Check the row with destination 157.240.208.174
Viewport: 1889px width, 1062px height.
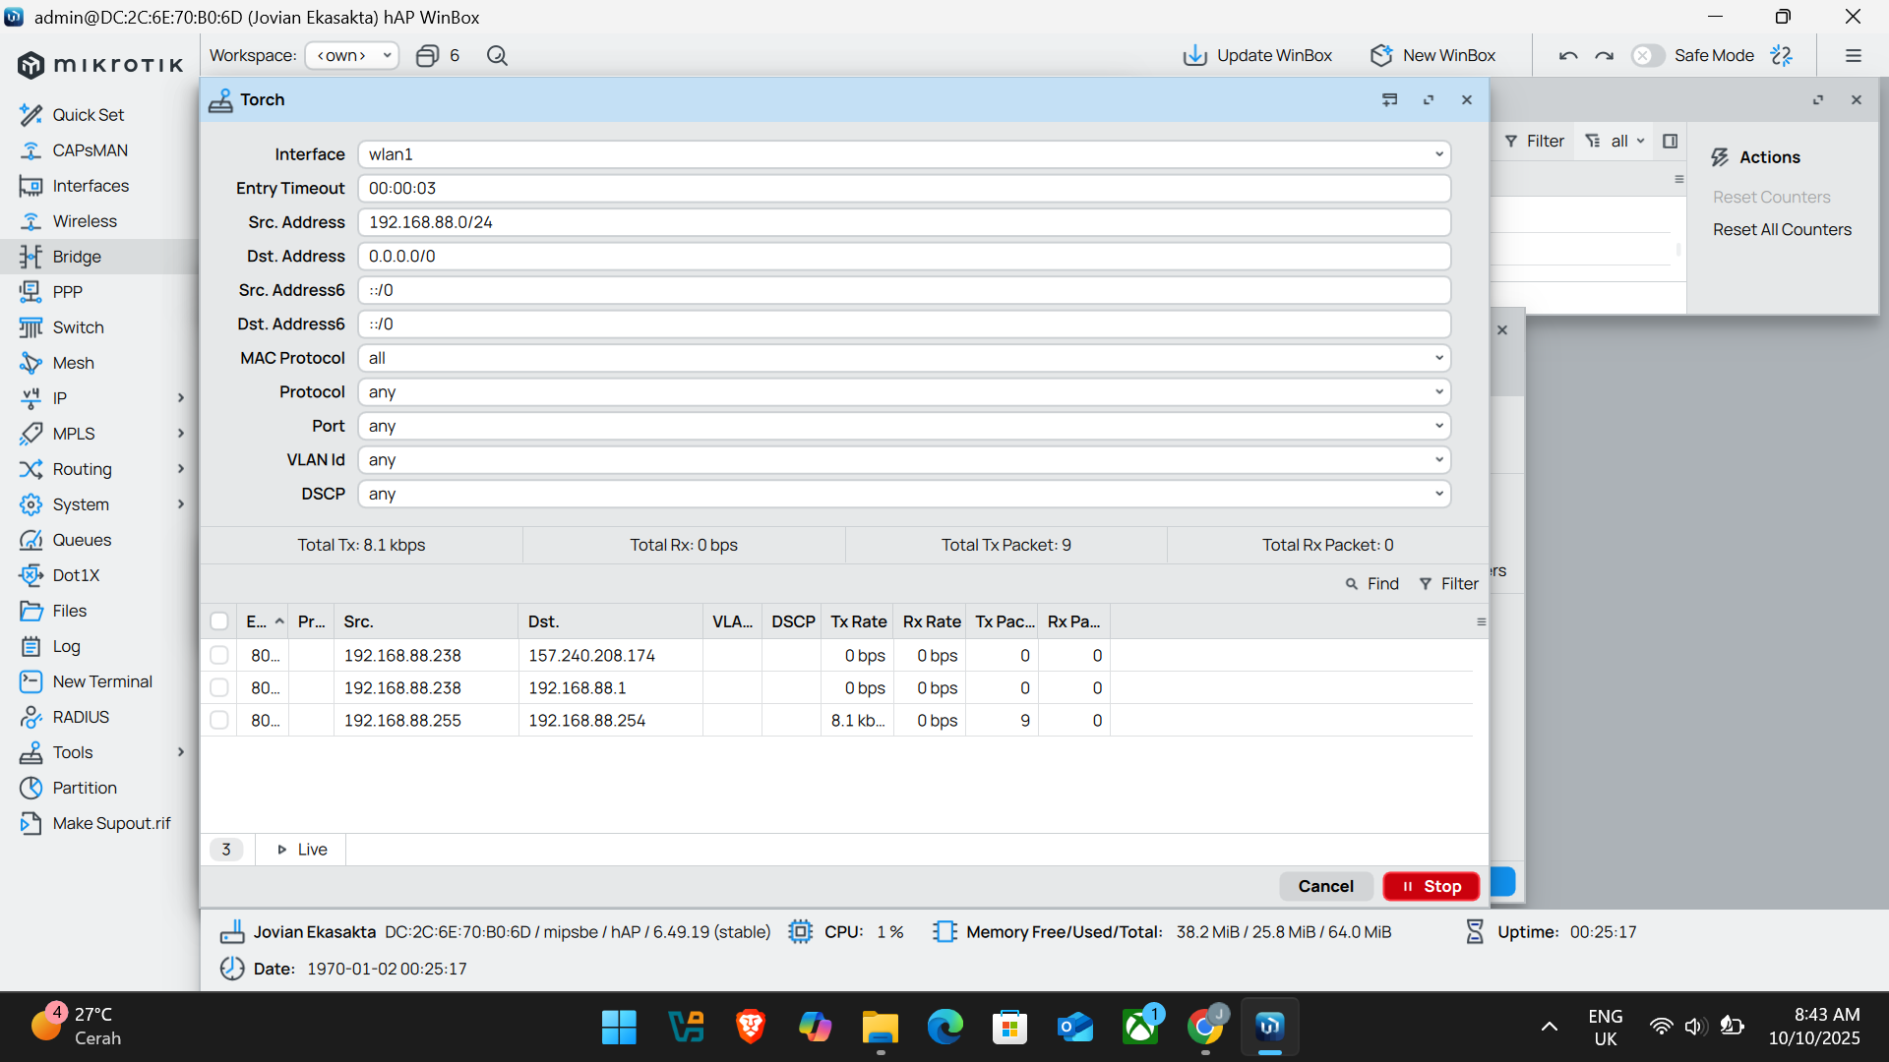(x=219, y=656)
